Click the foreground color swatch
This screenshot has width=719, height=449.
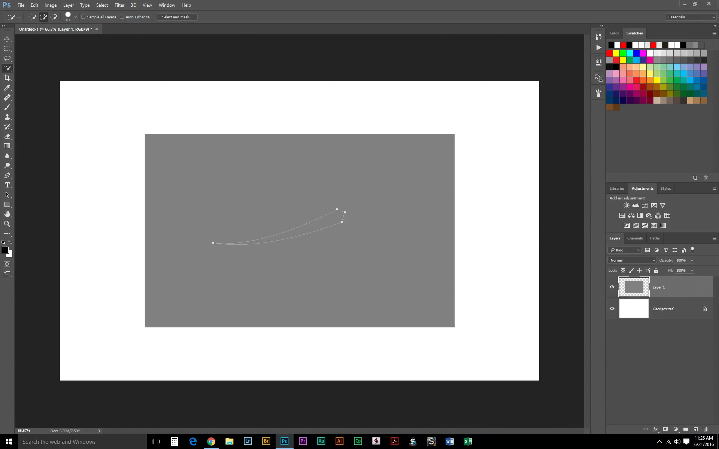[x=5, y=250]
